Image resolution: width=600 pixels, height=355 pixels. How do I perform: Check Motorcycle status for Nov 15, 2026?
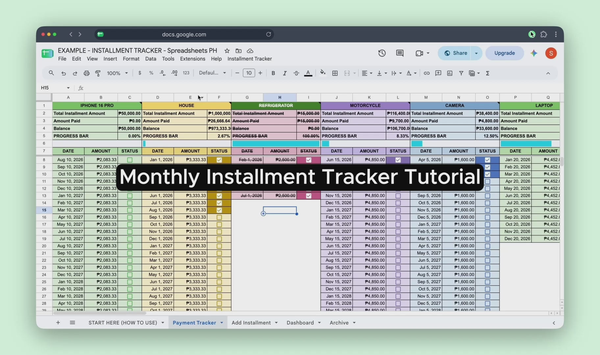pos(398,196)
